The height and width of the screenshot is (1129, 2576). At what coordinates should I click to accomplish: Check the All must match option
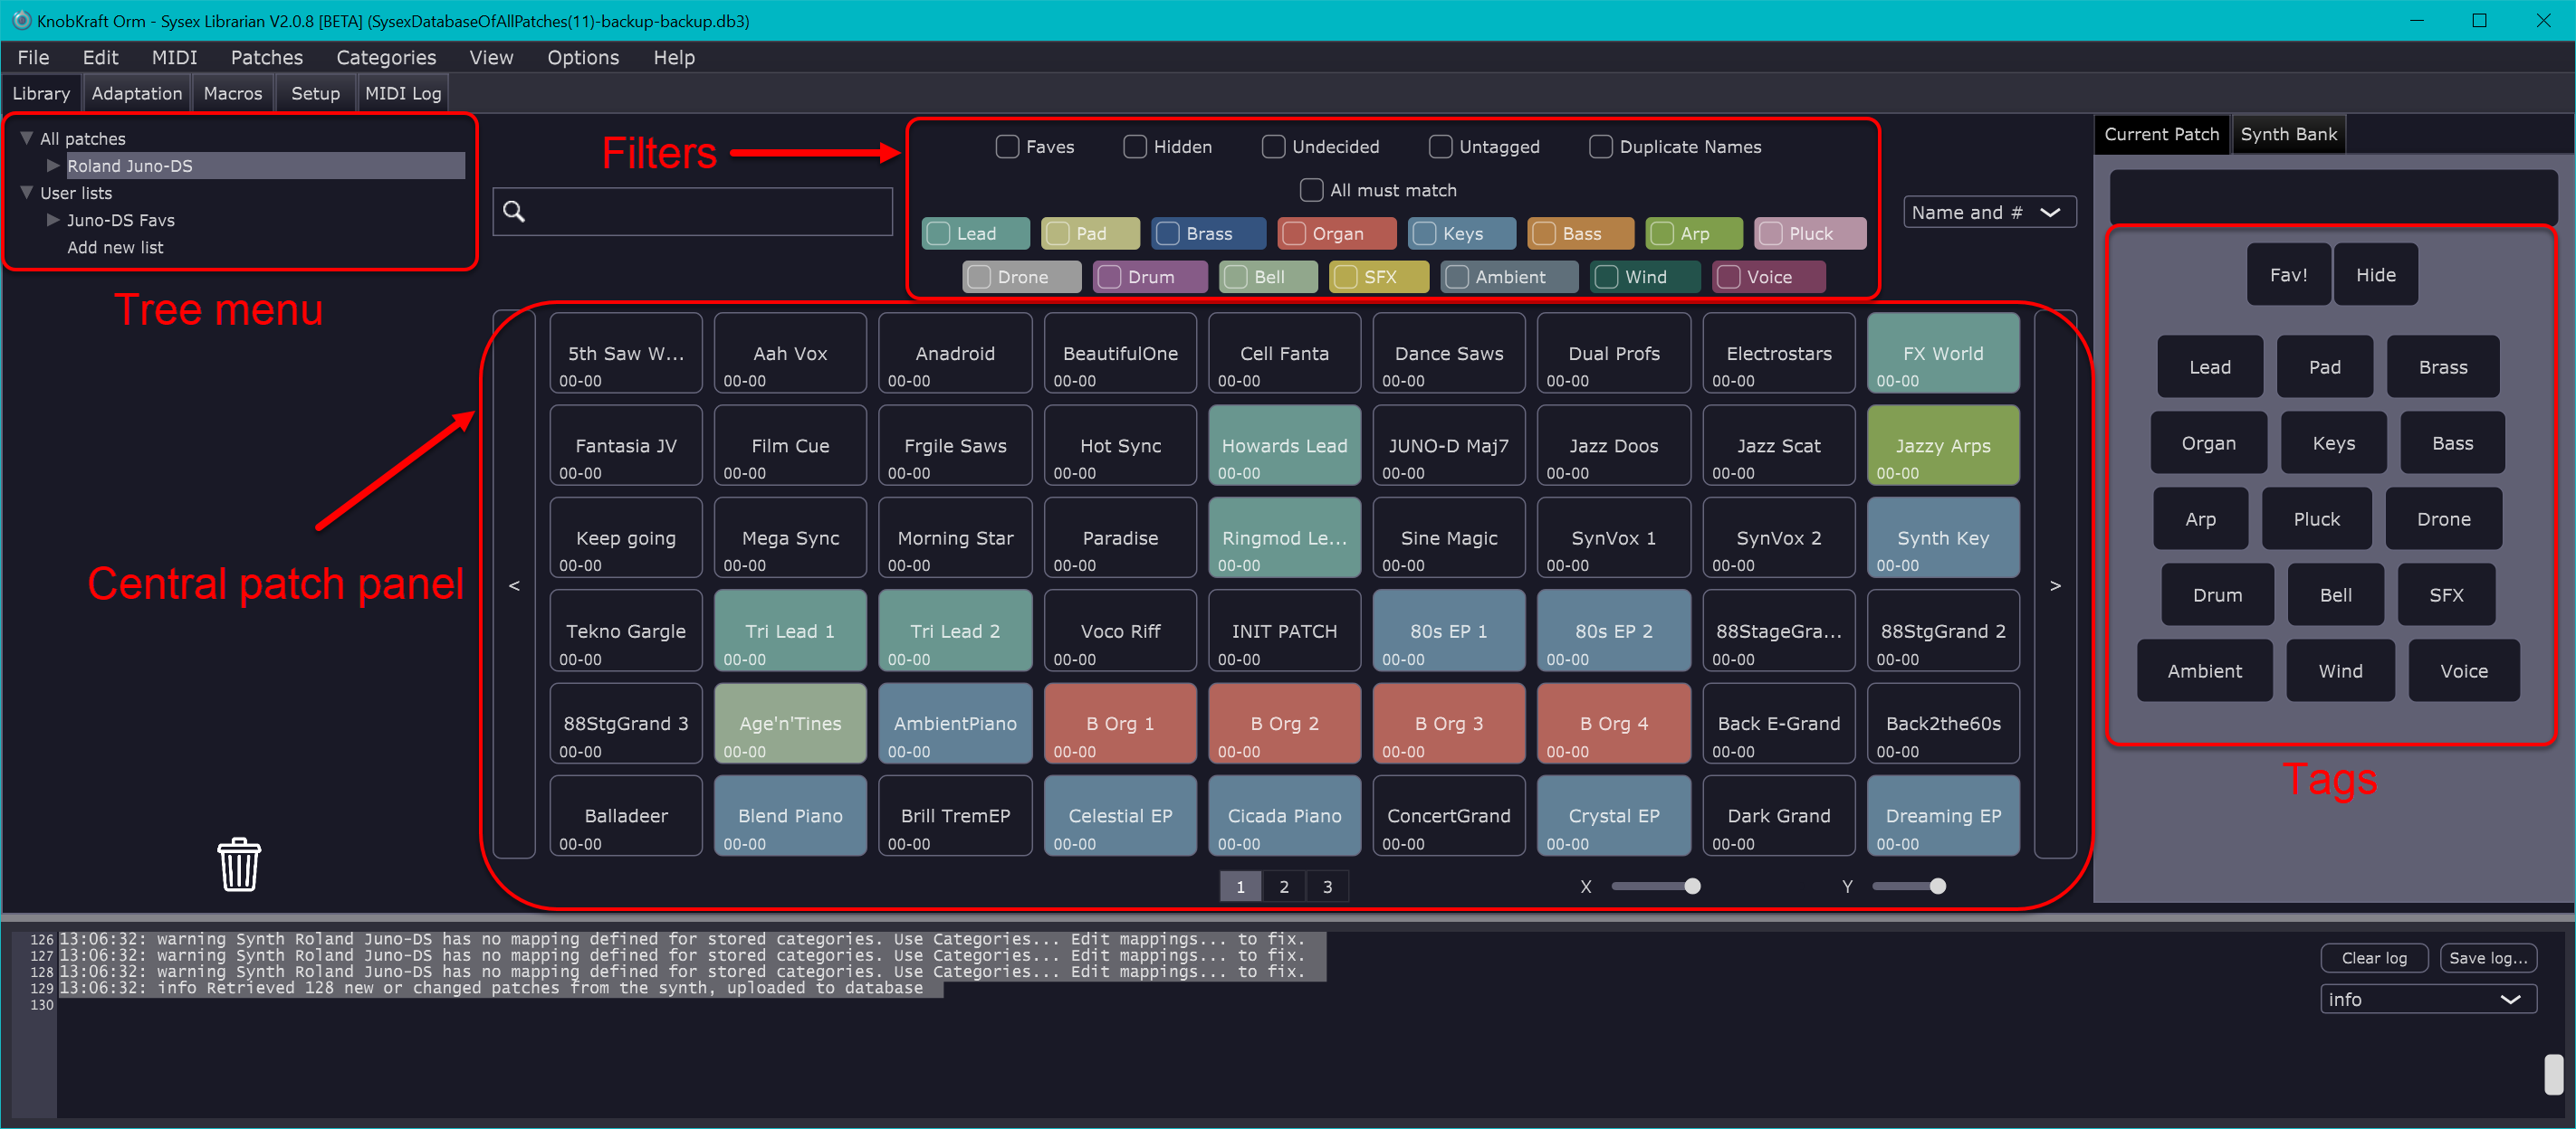[x=1310, y=190]
